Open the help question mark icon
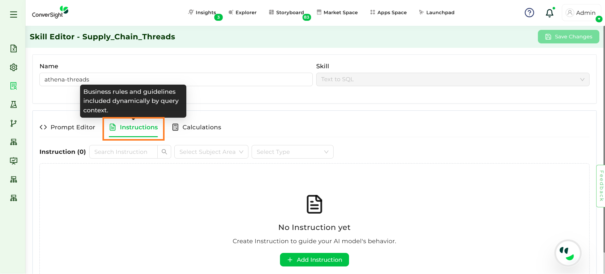 click(x=529, y=13)
